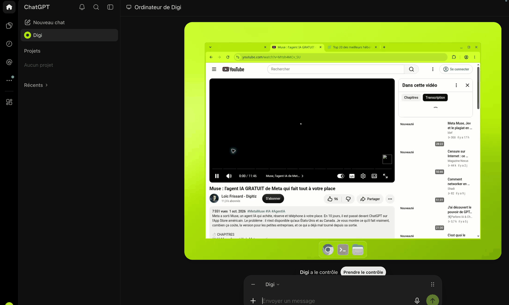Image resolution: width=509 pixels, height=305 pixels.
Task: Open video player settings gear
Action: click(x=363, y=176)
